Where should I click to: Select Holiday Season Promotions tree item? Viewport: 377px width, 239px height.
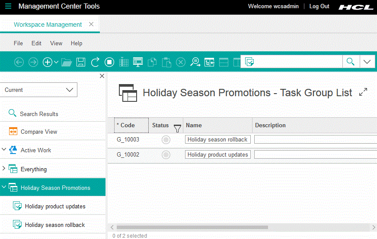[55, 188]
